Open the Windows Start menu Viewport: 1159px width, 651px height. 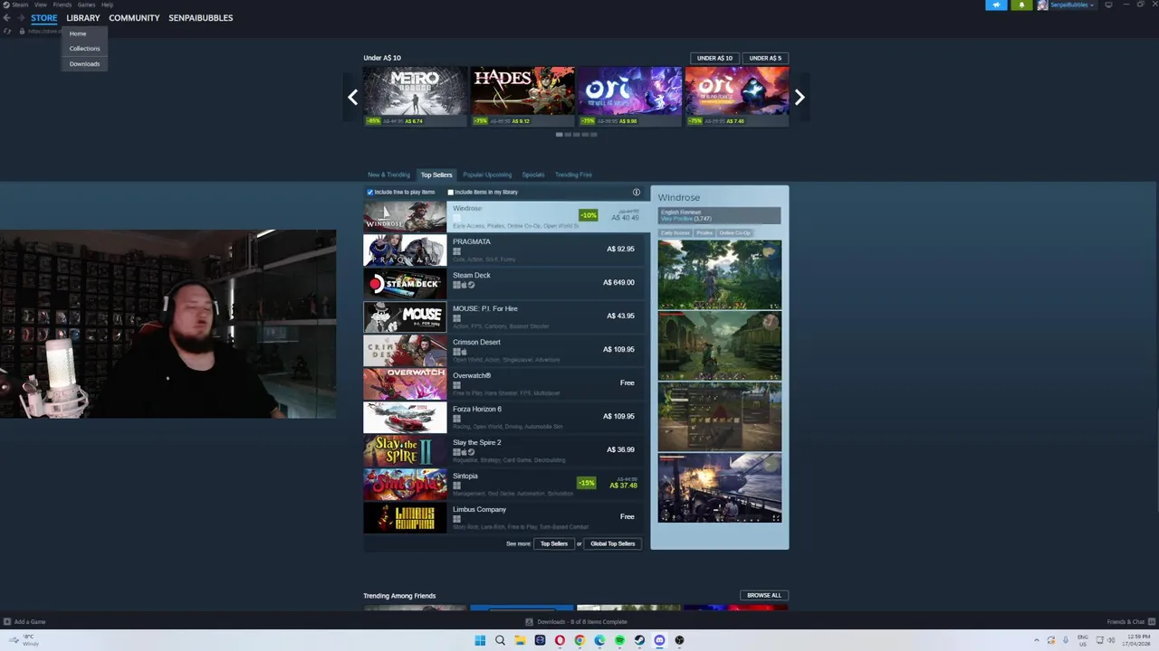pyautogui.click(x=480, y=640)
